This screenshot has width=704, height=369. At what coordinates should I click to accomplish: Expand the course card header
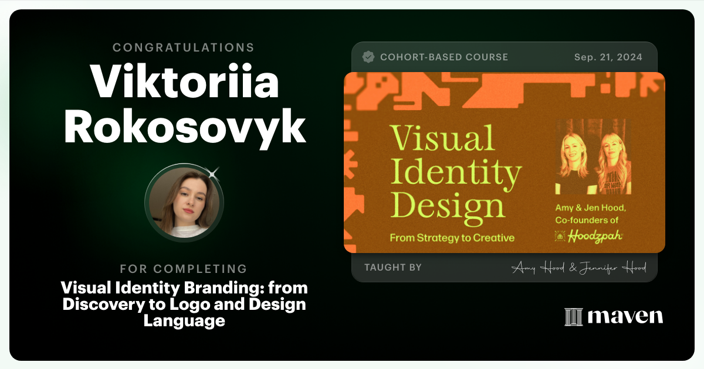pyautogui.click(x=505, y=57)
